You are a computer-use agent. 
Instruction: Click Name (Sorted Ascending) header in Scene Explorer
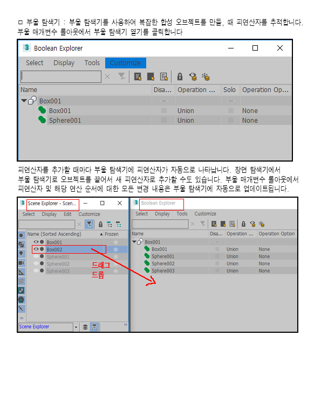pos(54,234)
